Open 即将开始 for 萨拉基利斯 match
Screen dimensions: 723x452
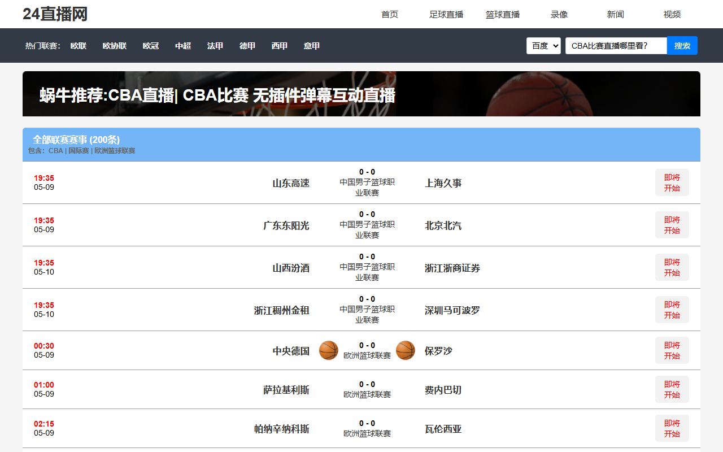[x=672, y=389]
